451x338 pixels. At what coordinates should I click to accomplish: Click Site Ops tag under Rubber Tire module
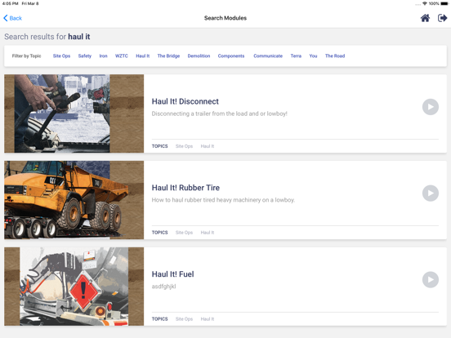click(x=184, y=232)
